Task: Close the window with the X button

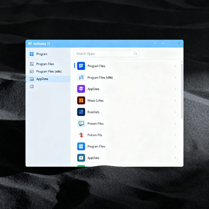Action: [179, 43]
